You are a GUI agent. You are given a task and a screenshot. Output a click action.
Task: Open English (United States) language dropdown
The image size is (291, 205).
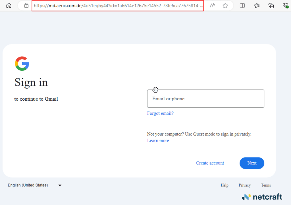(x=35, y=185)
